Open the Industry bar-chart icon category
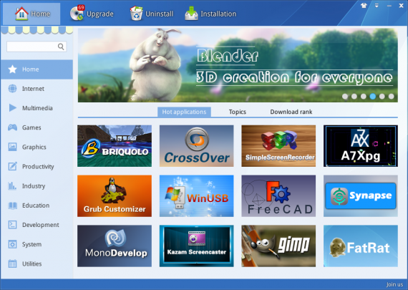The width and height of the screenshot is (408, 290). (x=12, y=186)
